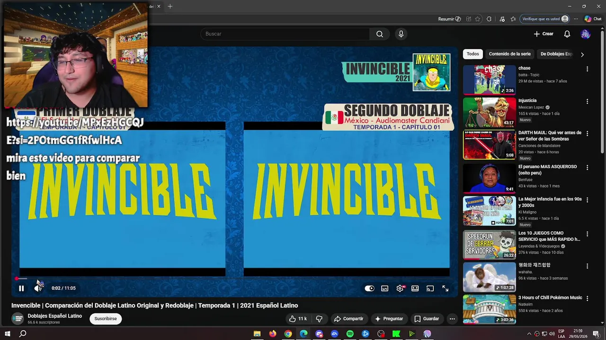Click the YouTube search field

click(x=285, y=34)
